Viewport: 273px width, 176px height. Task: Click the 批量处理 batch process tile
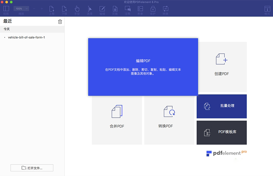pyautogui.click(x=221, y=106)
